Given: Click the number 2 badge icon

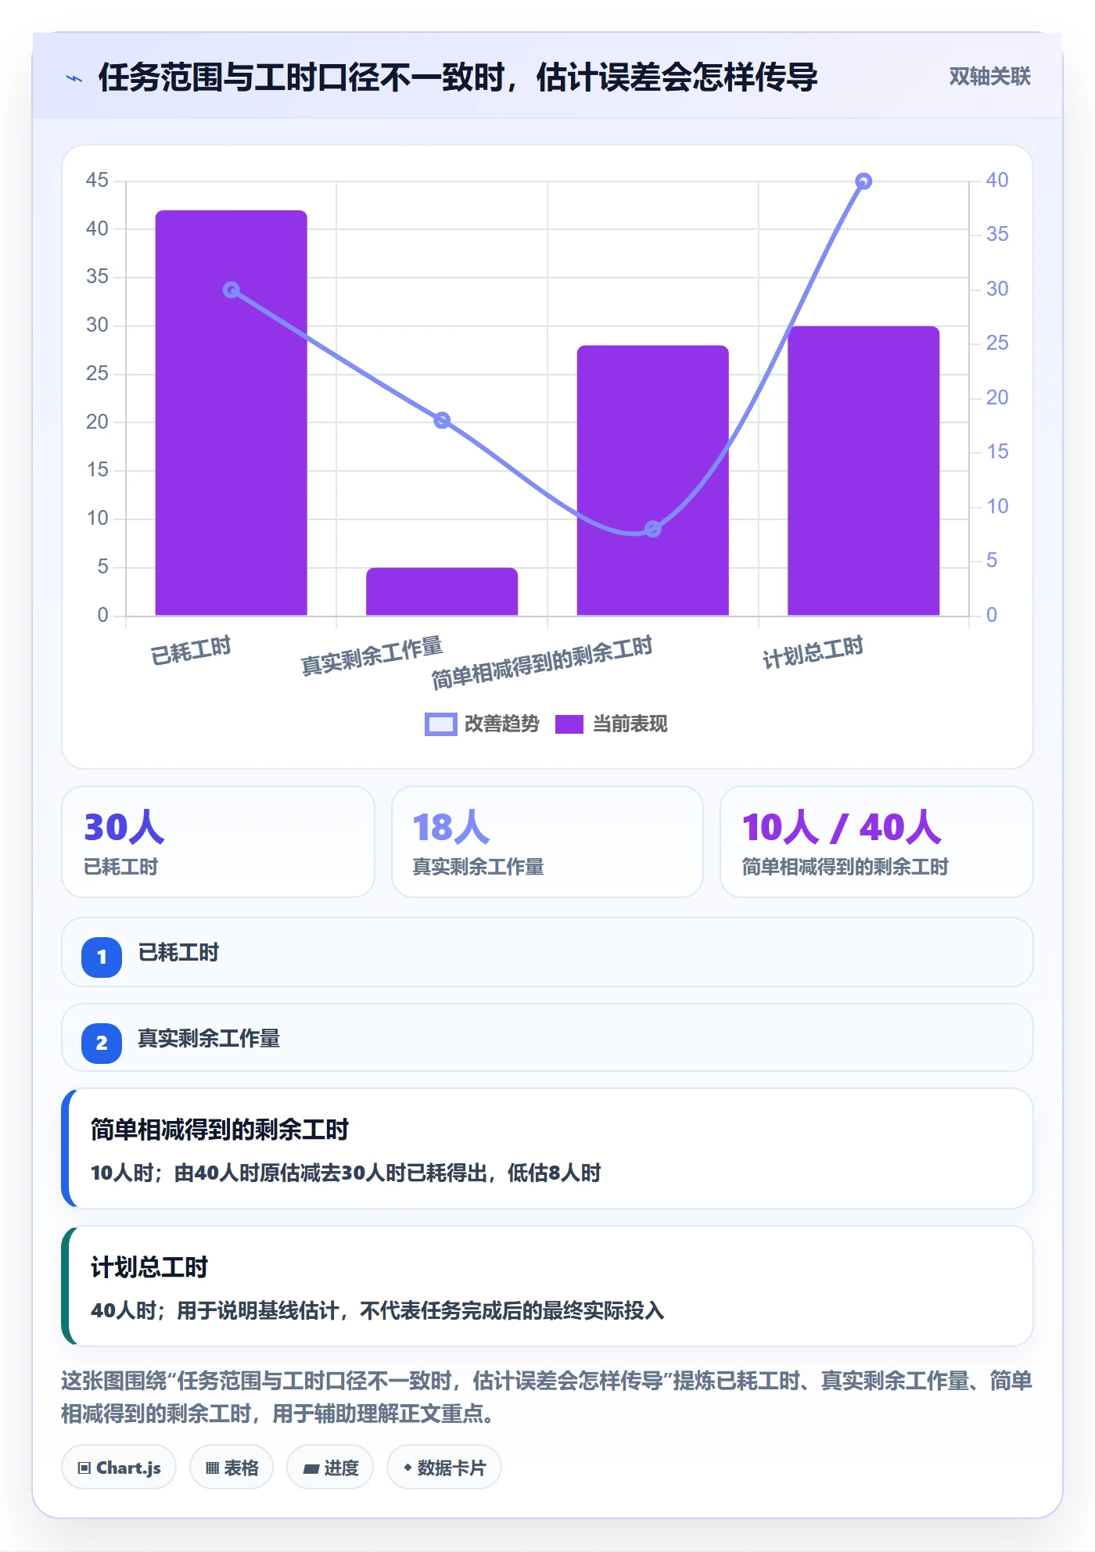Looking at the screenshot, I should coord(102,1043).
